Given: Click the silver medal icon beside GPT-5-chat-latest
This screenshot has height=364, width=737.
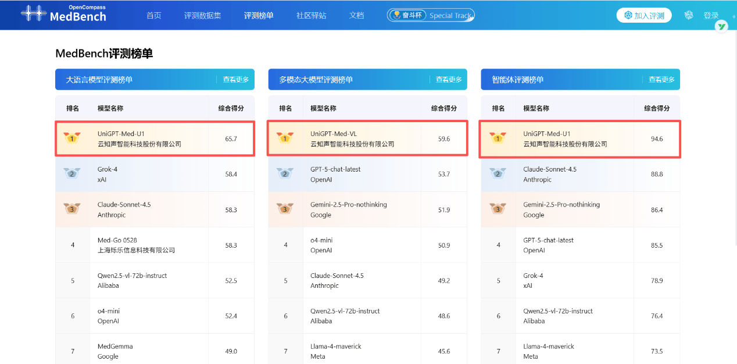Looking at the screenshot, I should [x=285, y=174].
